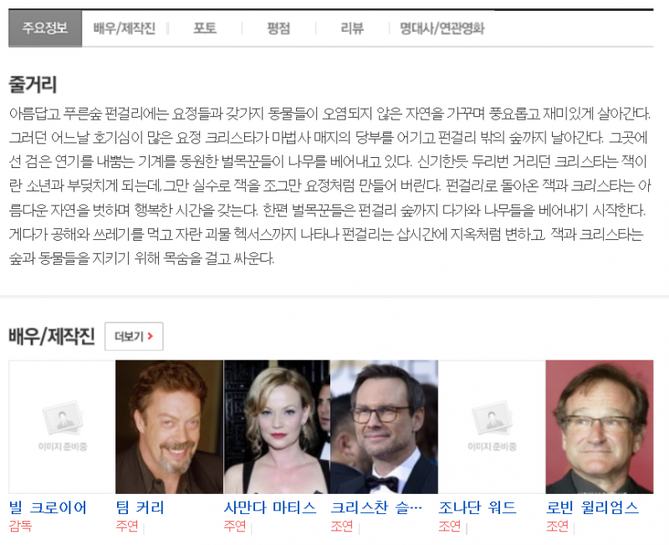Open the 리뷰 tab
The image size is (669, 545).
(352, 28)
